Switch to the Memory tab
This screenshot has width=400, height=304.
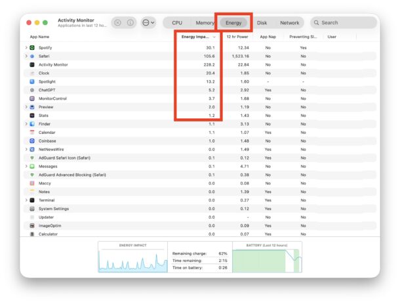(205, 22)
